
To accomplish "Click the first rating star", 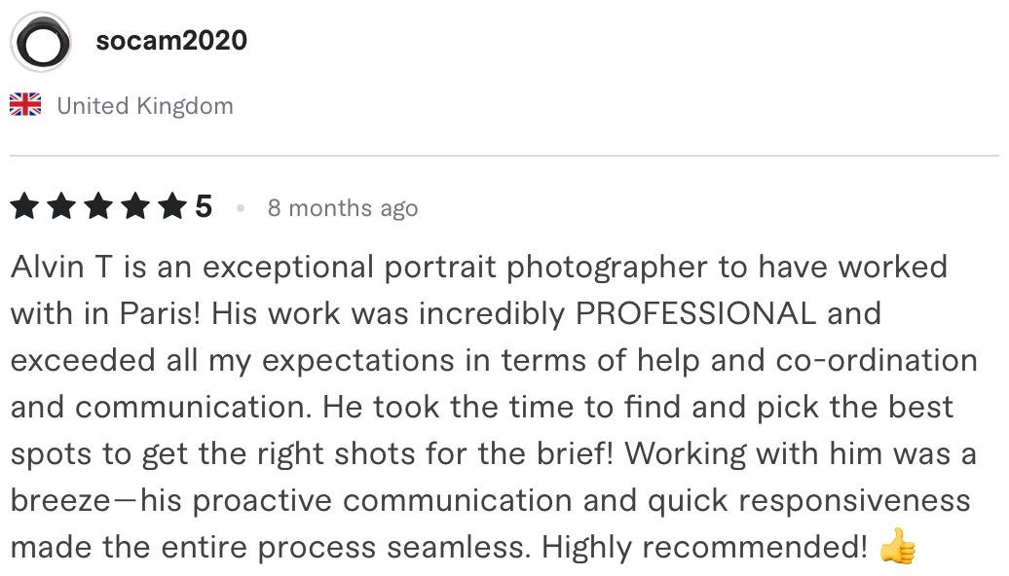I will click(25, 207).
